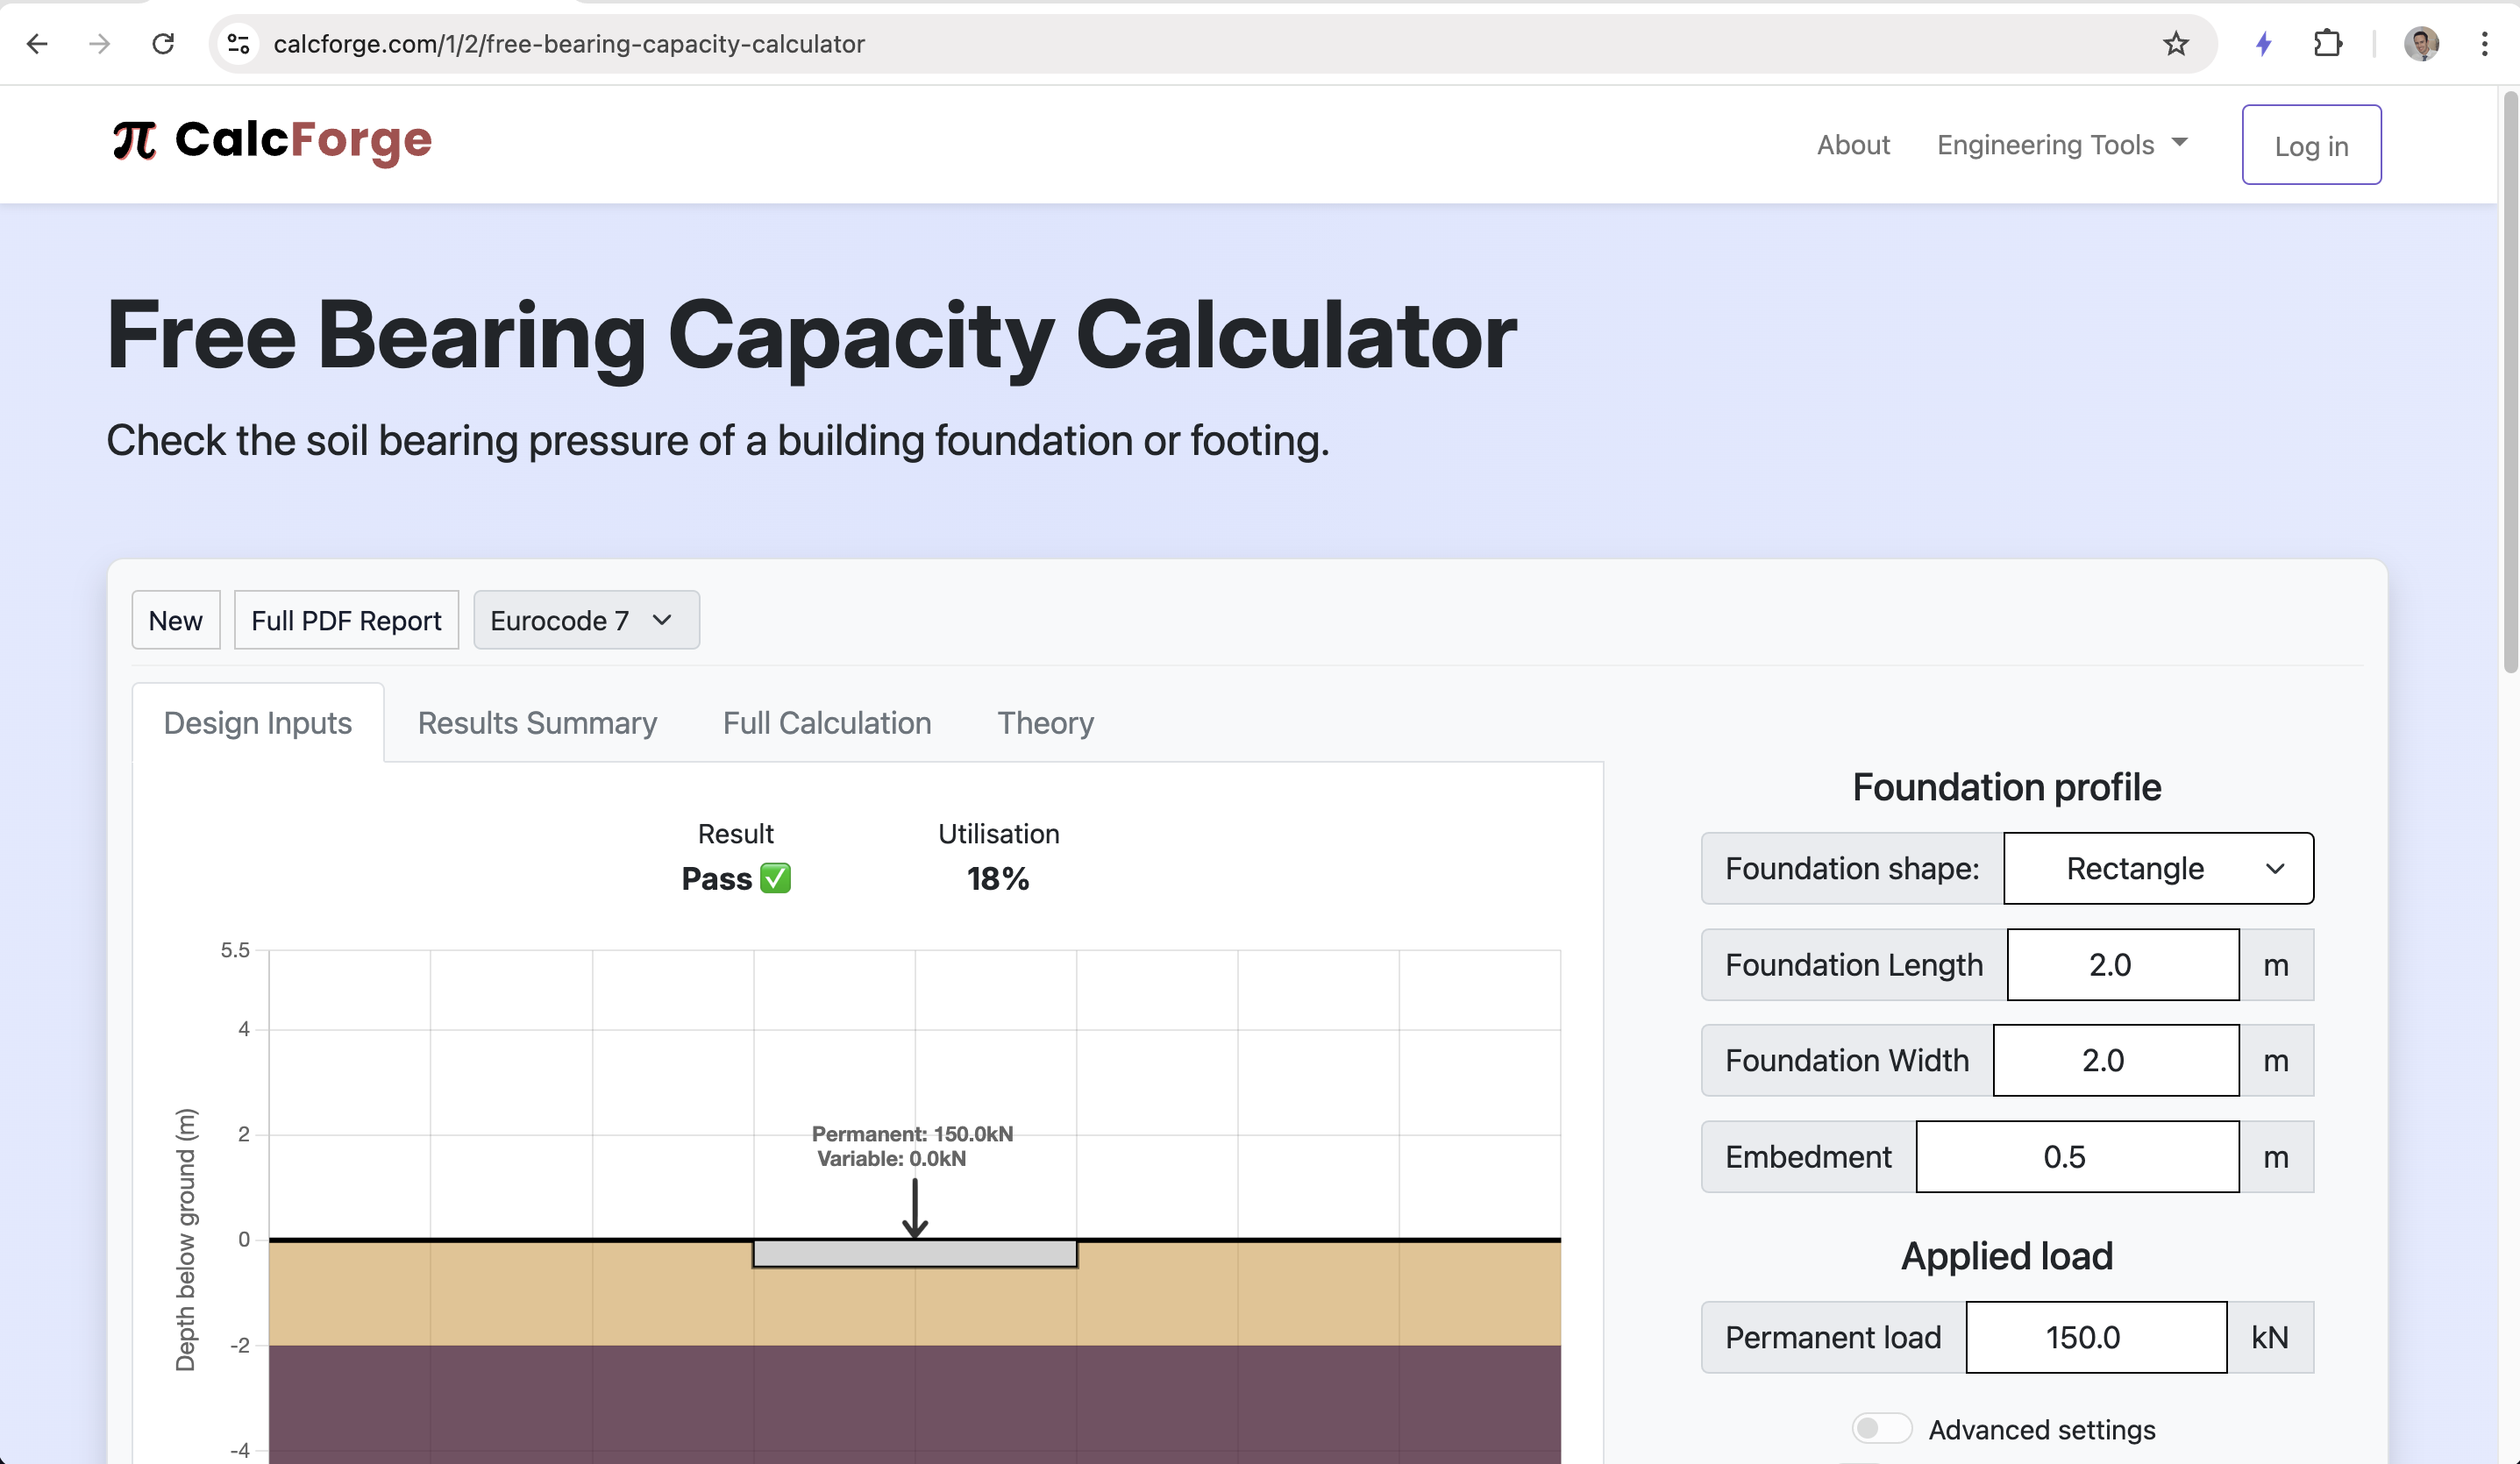
Task: Click the 'Foundation shape:' label
Action: [1852, 868]
